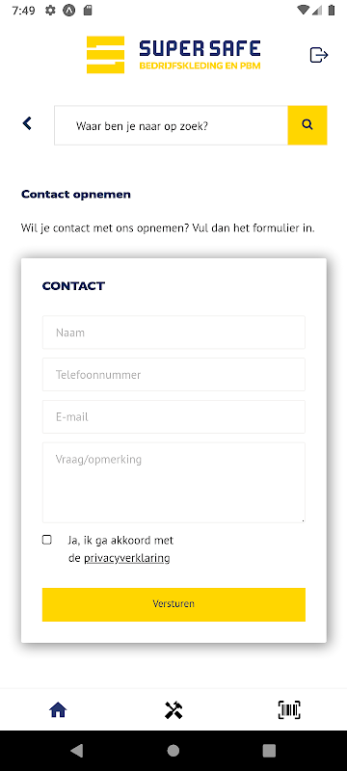The width and height of the screenshot is (347, 771).
Task: Check the privacy agreement checkbox
Action: 46,540
